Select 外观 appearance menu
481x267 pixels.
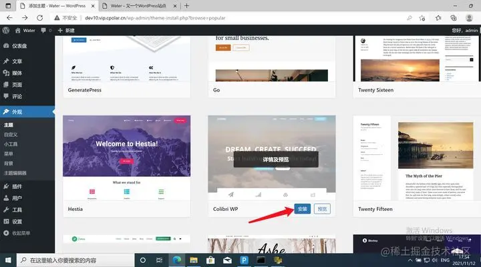(x=27, y=112)
